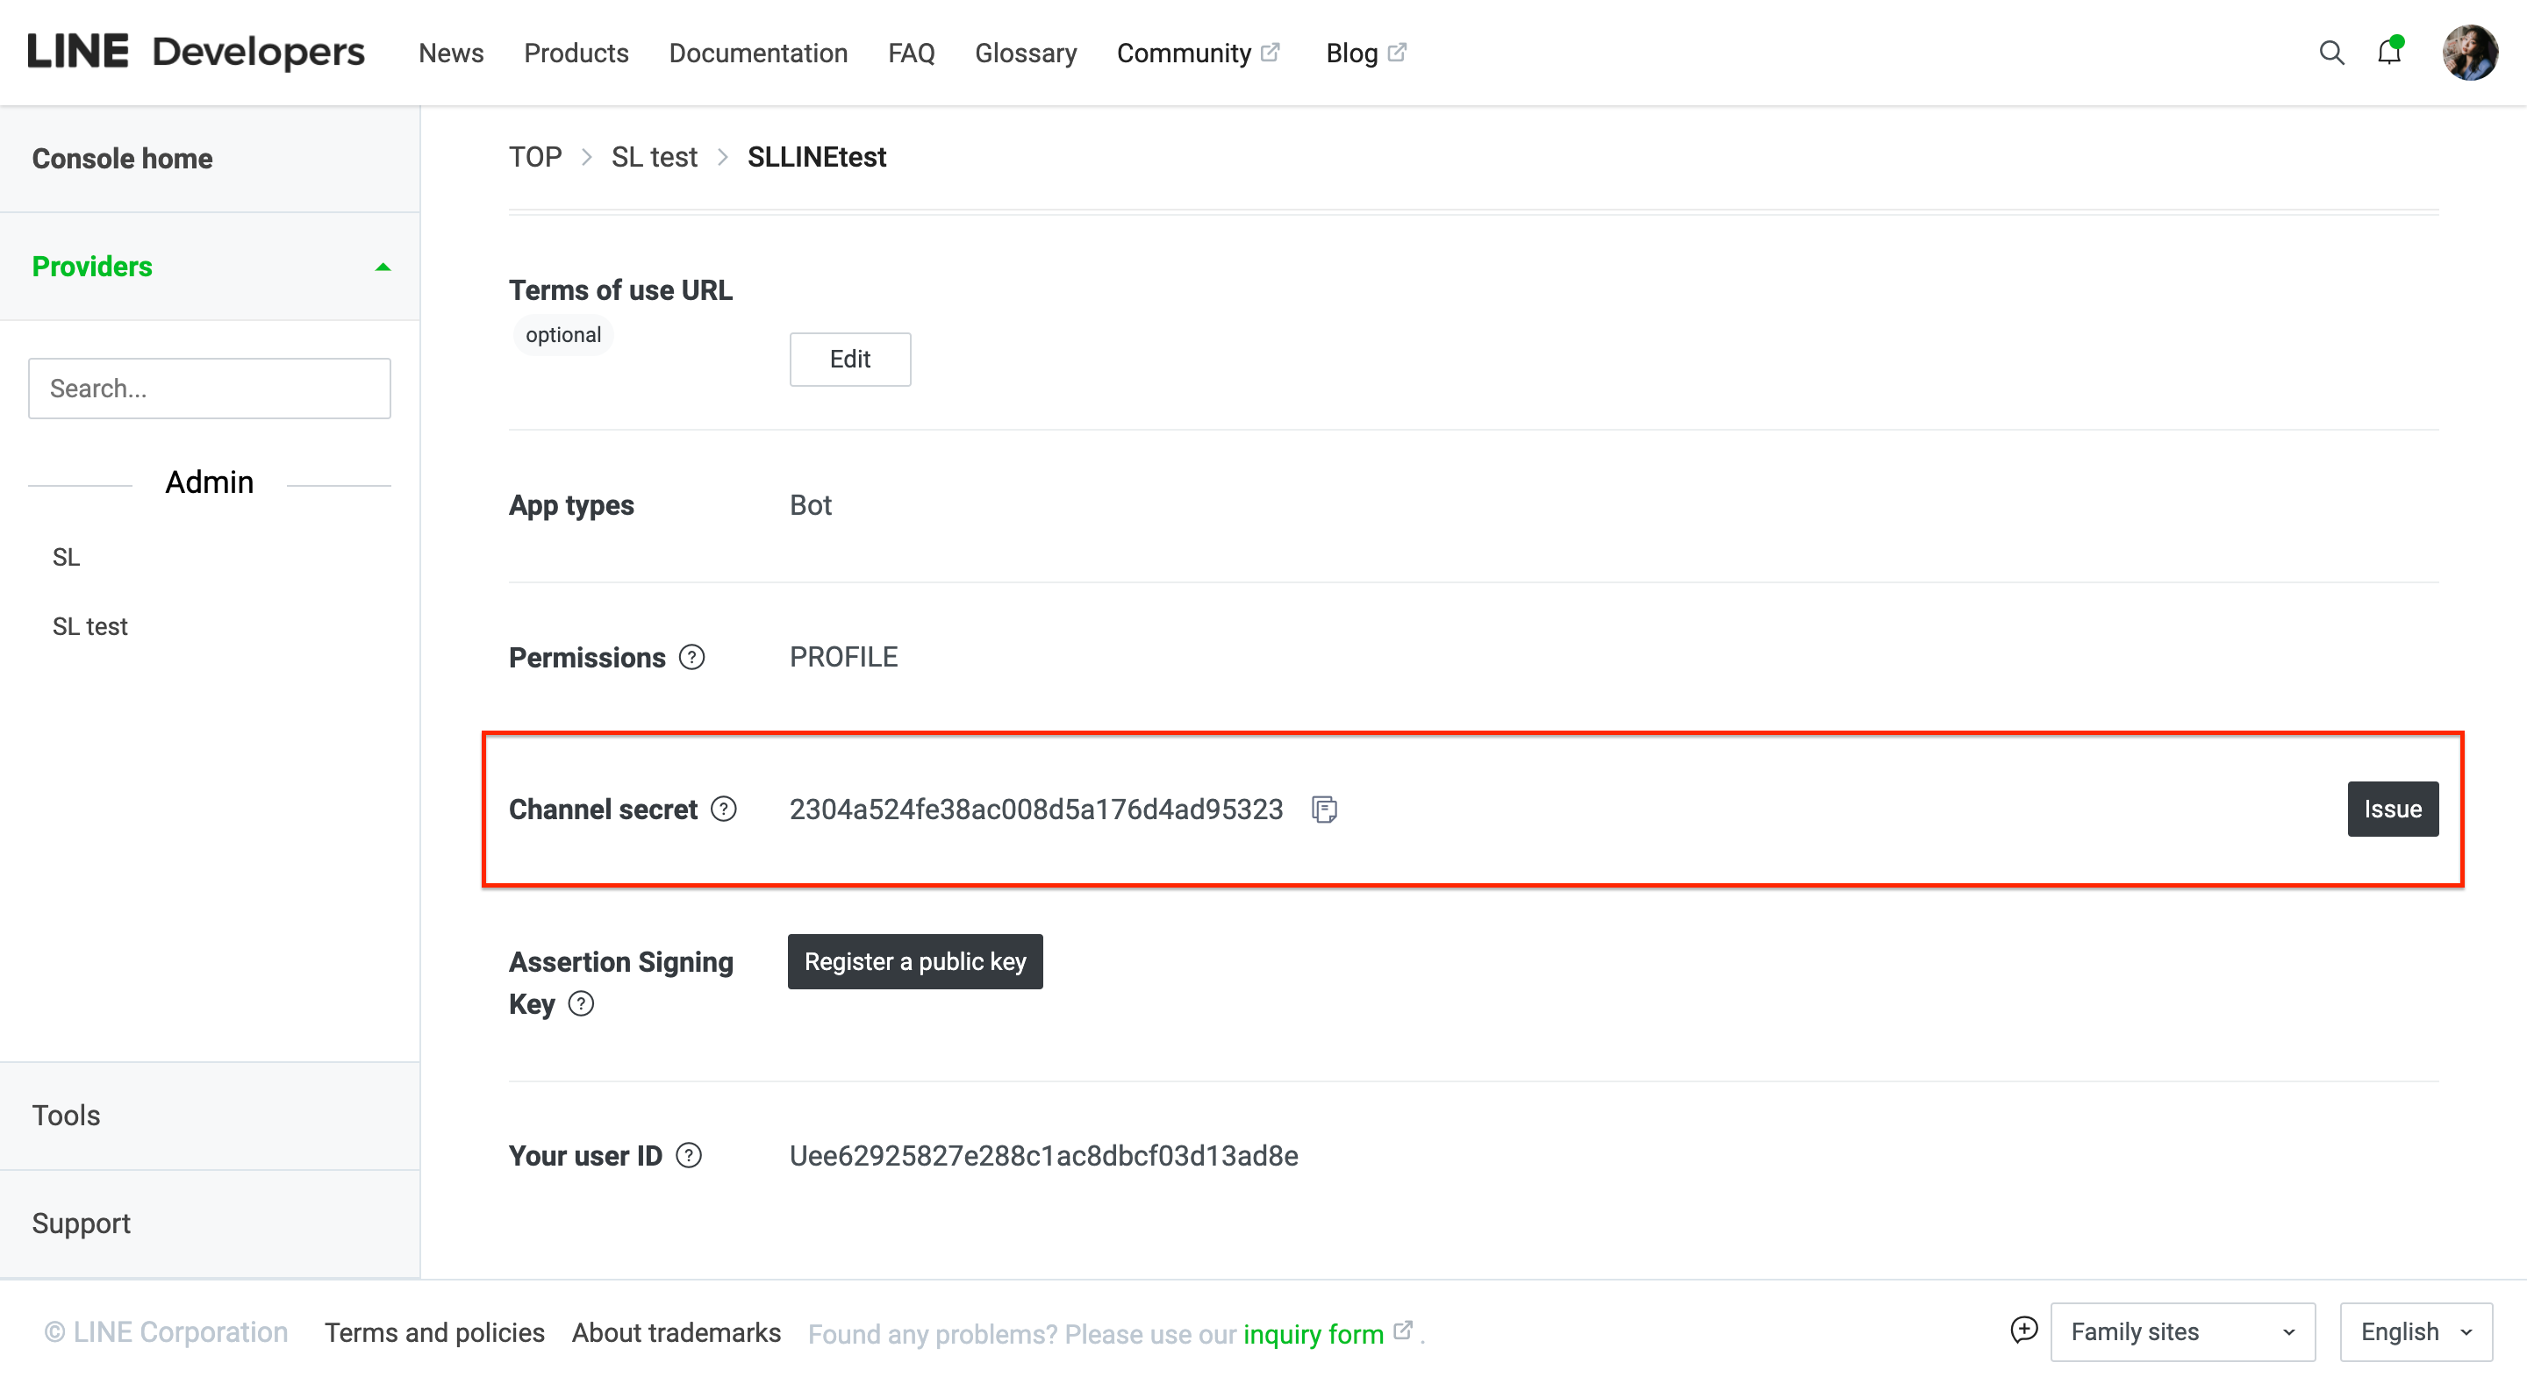Open the search magnifier icon
2527x1384 pixels.
click(x=2332, y=53)
